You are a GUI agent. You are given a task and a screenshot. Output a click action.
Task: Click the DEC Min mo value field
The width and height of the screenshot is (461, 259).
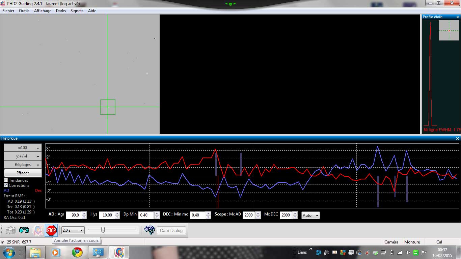[x=198, y=215]
